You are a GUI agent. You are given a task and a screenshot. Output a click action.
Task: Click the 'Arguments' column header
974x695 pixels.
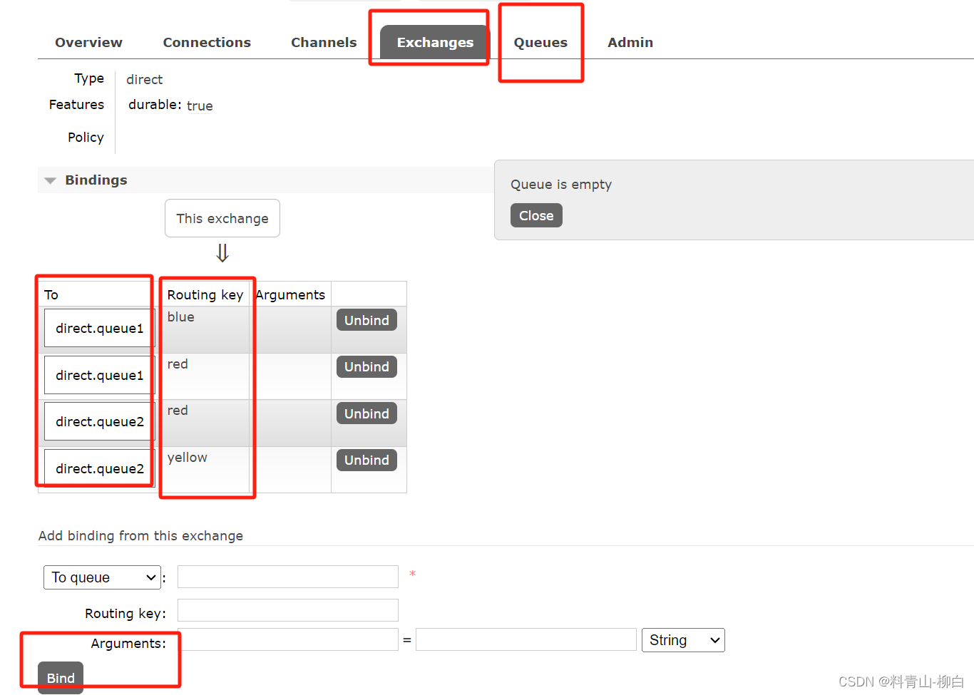tap(290, 295)
